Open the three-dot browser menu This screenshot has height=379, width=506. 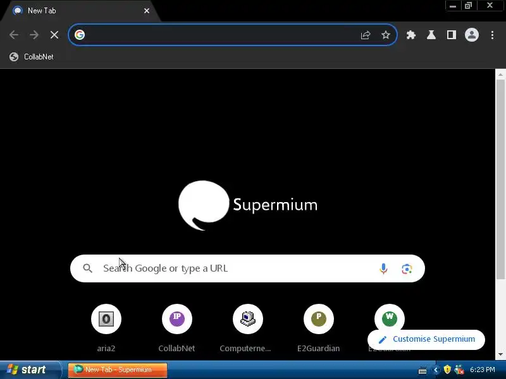(492, 35)
